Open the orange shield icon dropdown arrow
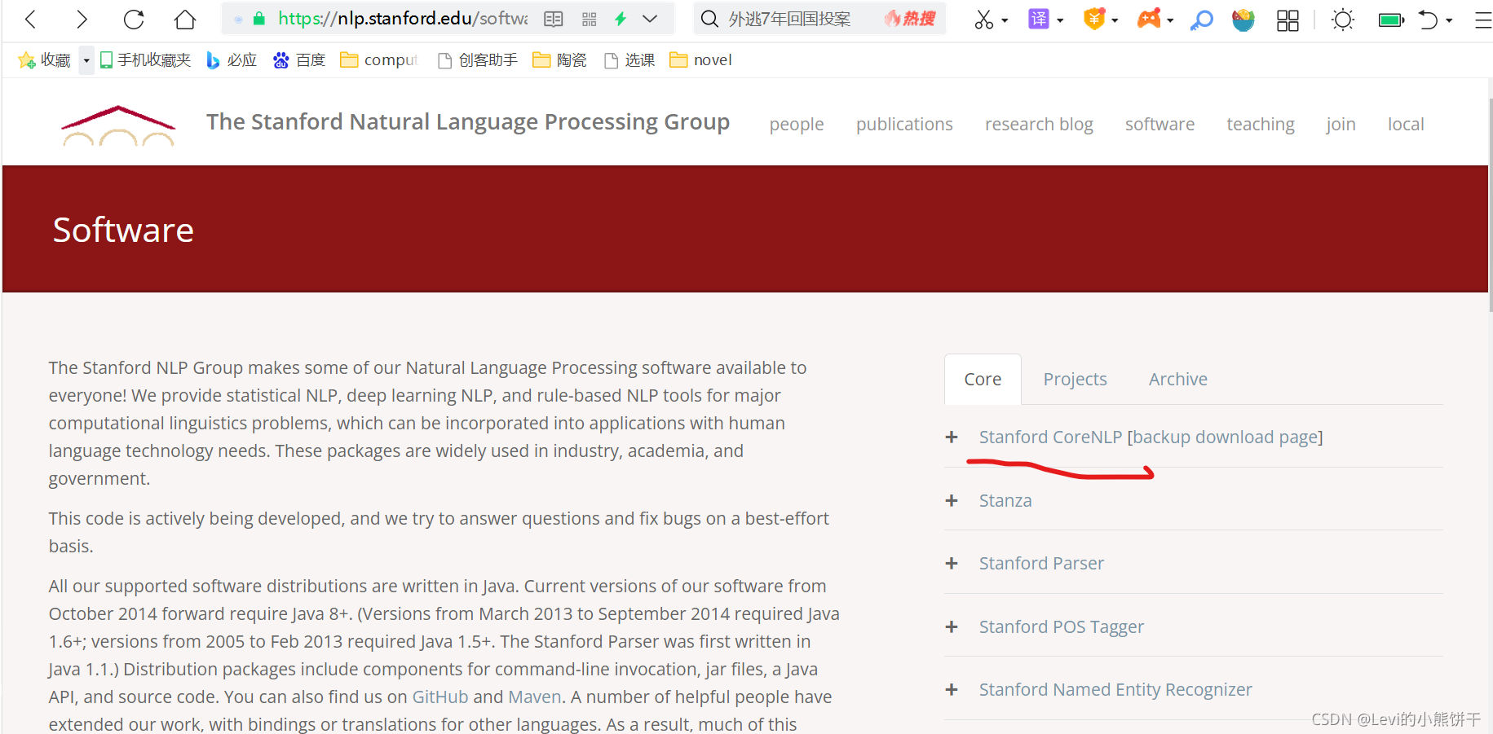1493x734 pixels. [x=1115, y=20]
